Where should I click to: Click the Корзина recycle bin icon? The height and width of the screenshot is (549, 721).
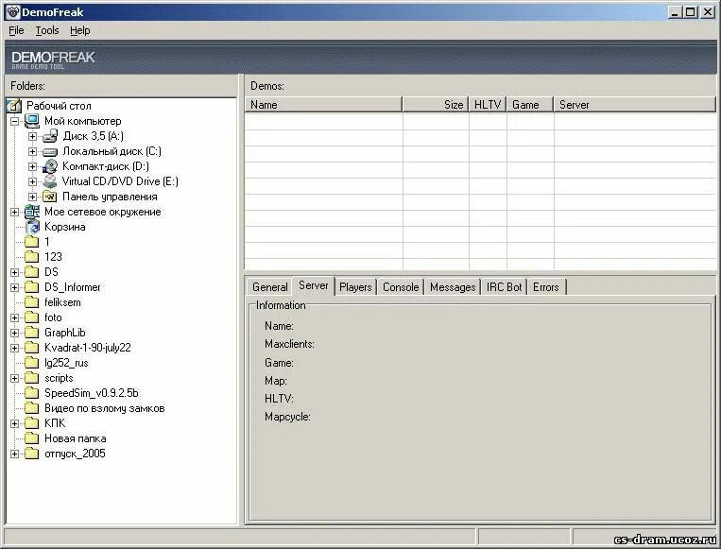(32, 227)
